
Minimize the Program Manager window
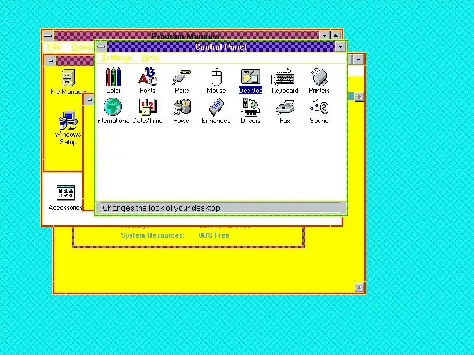click(324, 35)
